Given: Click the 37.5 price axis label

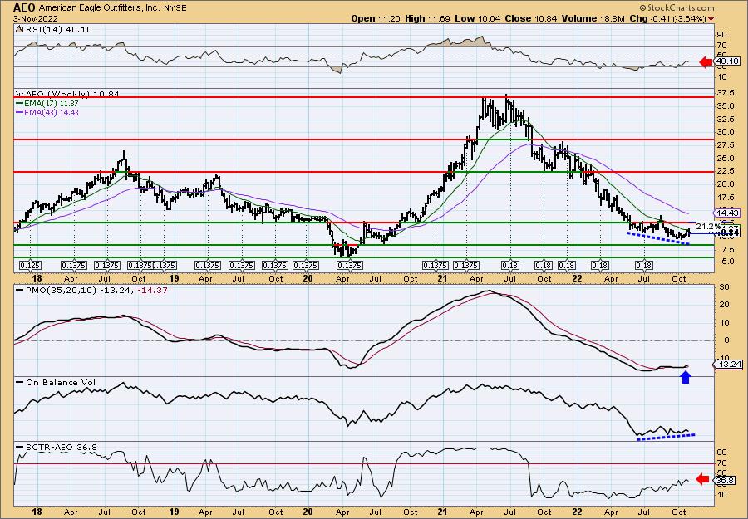Looking at the screenshot, I should [x=725, y=93].
